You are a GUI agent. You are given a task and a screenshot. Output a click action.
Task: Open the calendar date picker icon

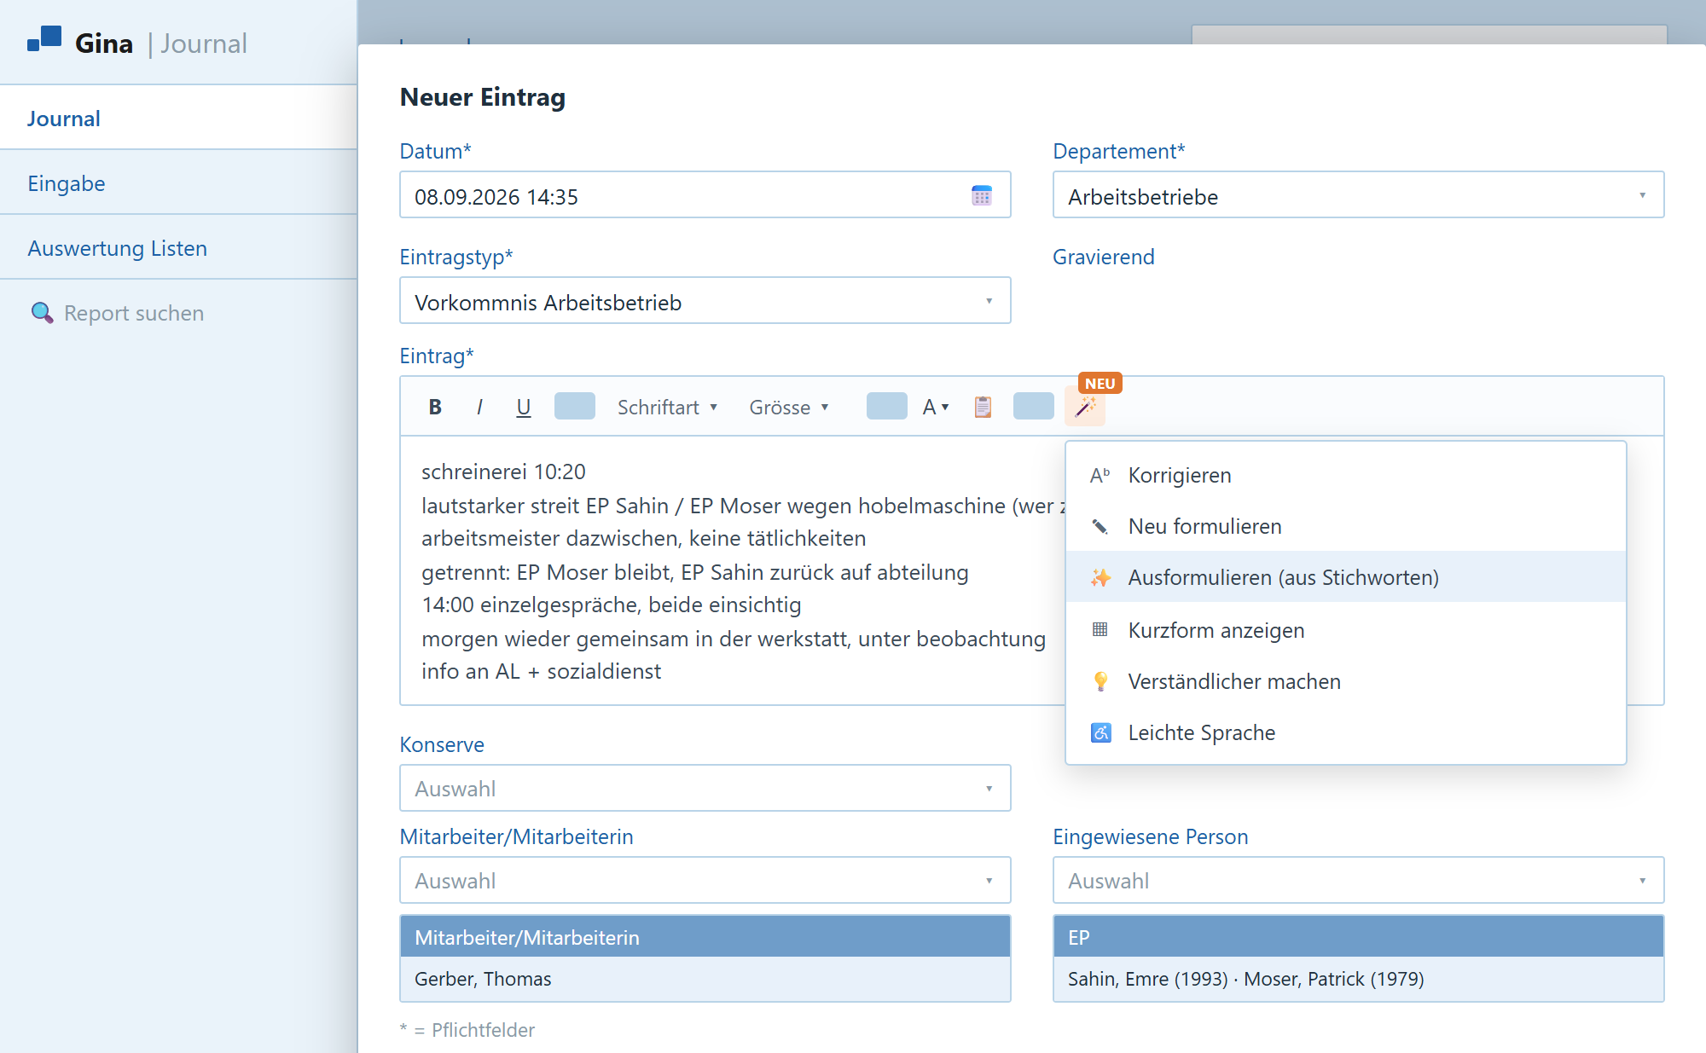tap(982, 195)
